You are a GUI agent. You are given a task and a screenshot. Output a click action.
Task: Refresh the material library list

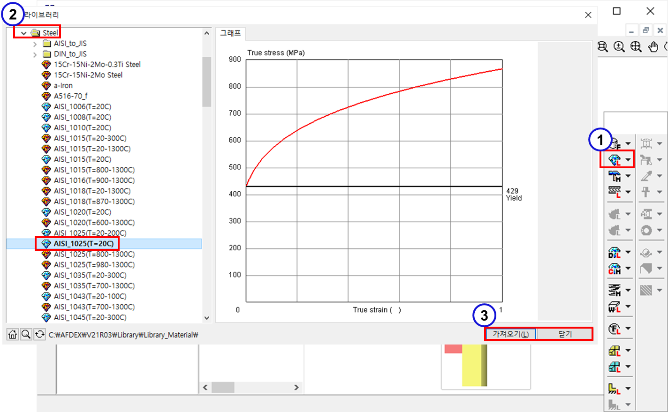point(40,334)
